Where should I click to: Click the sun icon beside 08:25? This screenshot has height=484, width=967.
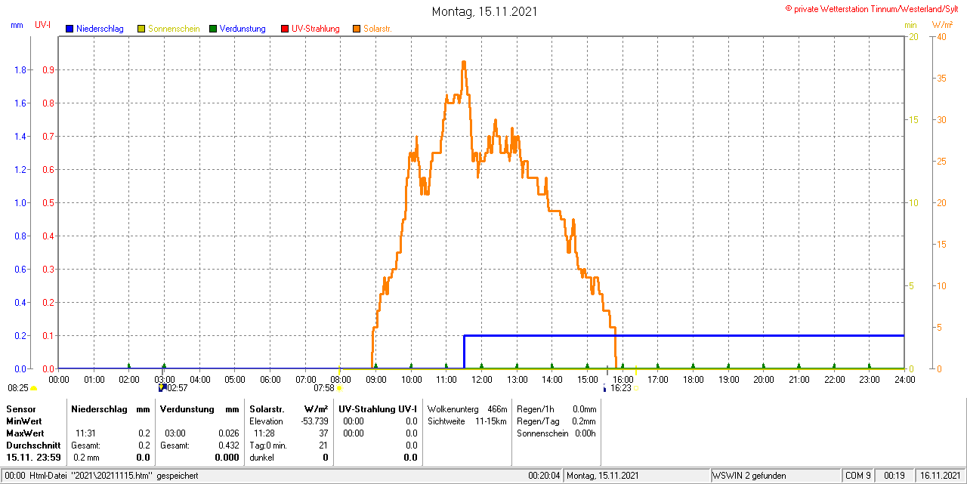(33, 388)
